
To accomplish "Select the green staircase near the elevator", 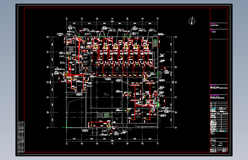I will tap(107, 115).
